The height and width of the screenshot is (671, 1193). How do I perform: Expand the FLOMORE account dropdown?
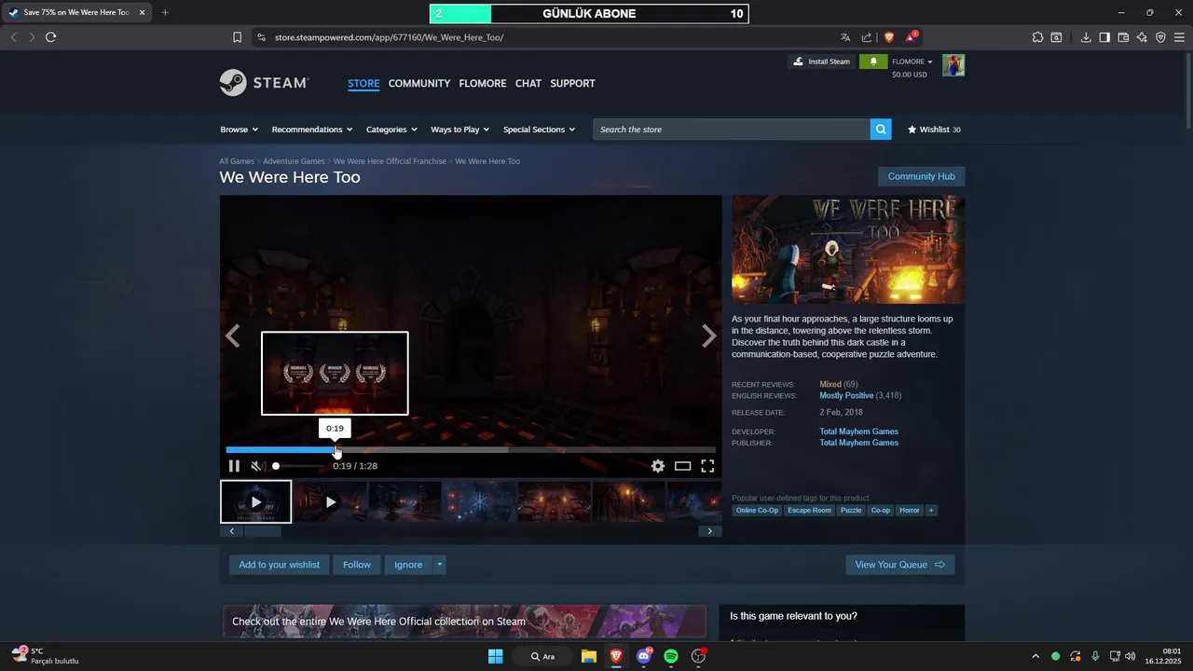click(912, 62)
